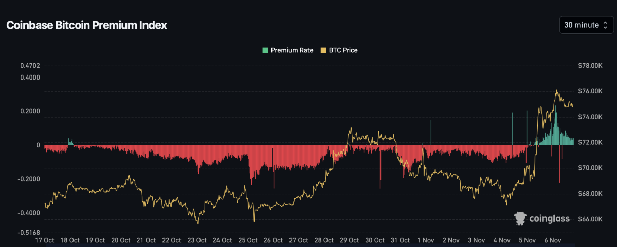This screenshot has width=617, height=247.
Task: Click the coinglass watermark text
Action: pyautogui.click(x=550, y=219)
